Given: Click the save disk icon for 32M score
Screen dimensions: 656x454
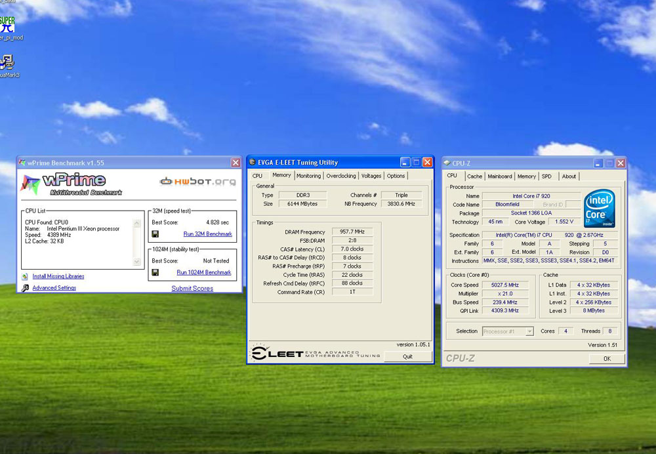Looking at the screenshot, I should pos(155,234).
